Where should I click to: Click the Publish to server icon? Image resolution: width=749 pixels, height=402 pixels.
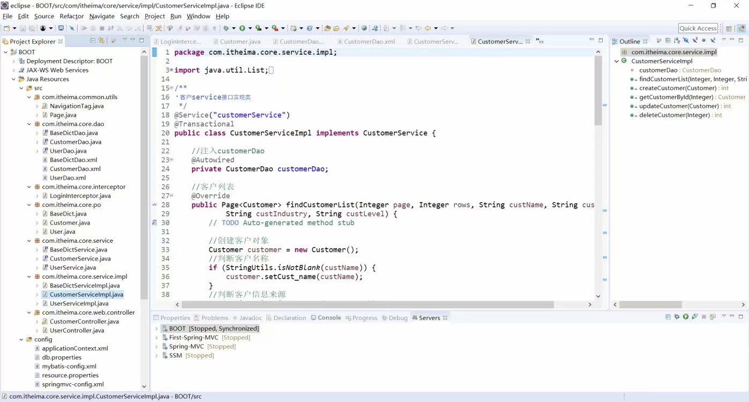(x=713, y=317)
